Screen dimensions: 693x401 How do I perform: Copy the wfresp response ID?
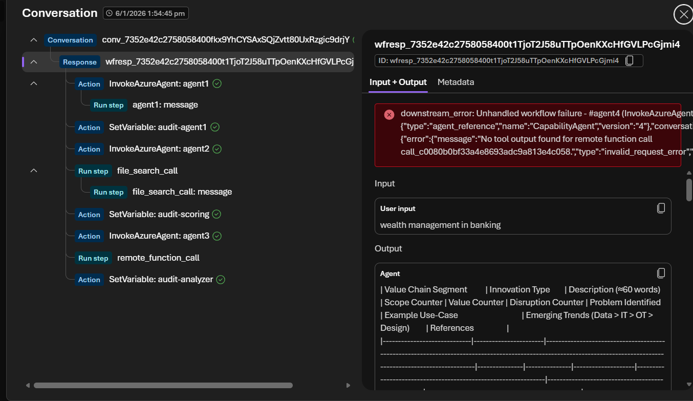tap(630, 60)
